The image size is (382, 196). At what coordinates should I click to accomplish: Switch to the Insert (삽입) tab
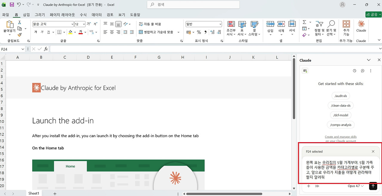pyautogui.click(x=26, y=15)
